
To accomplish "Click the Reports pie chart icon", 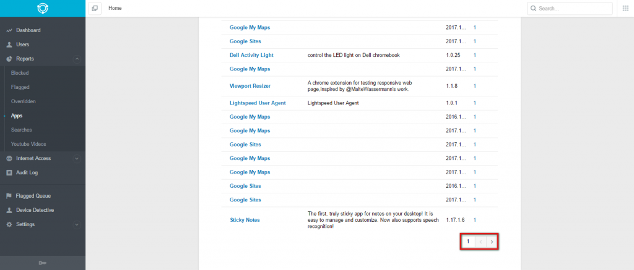I will [9, 59].
